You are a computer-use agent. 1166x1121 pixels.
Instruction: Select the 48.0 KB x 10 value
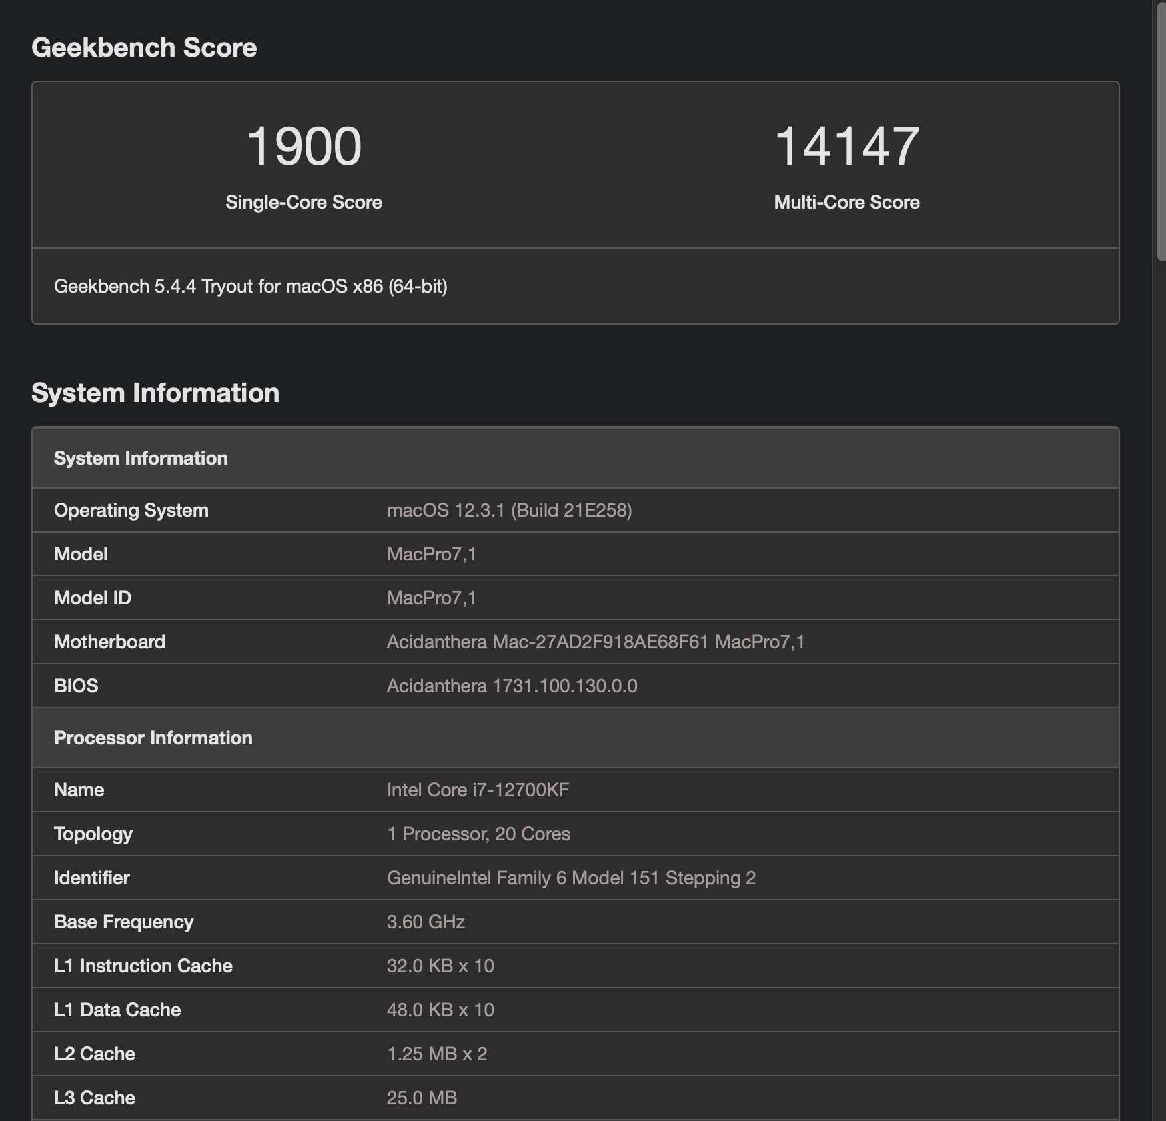tap(441, 1010)
